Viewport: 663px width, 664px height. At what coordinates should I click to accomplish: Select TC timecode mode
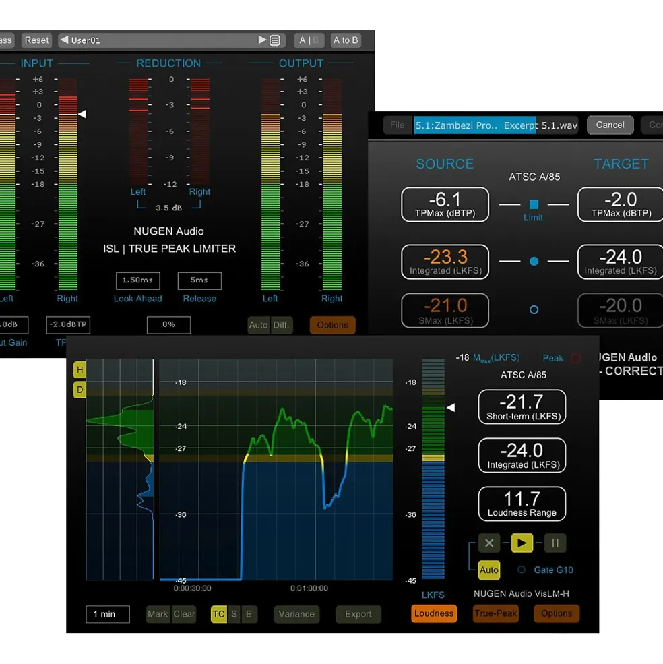[x=218, y=614]
